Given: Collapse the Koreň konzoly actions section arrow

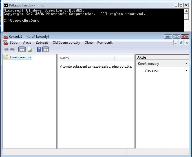Looking at the screenshot, I should tap(186, 64).
